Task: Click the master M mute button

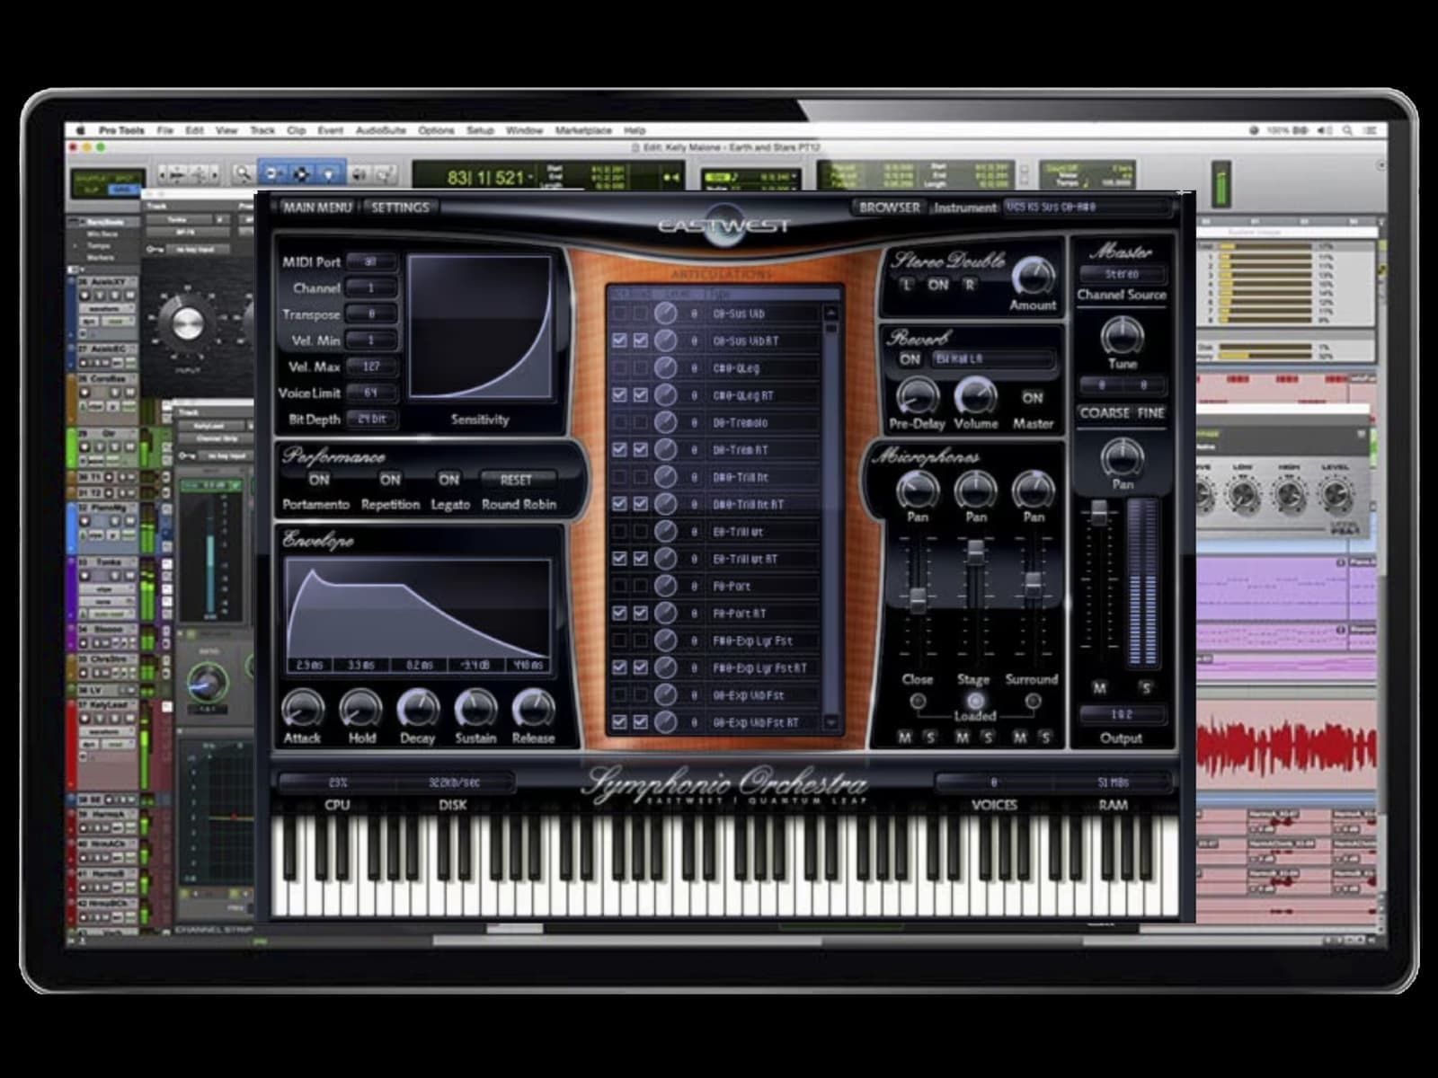Action: (1100, 688)
